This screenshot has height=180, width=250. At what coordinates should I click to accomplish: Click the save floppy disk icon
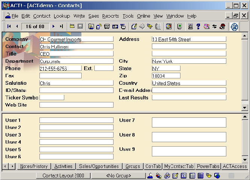pos(80,26)
